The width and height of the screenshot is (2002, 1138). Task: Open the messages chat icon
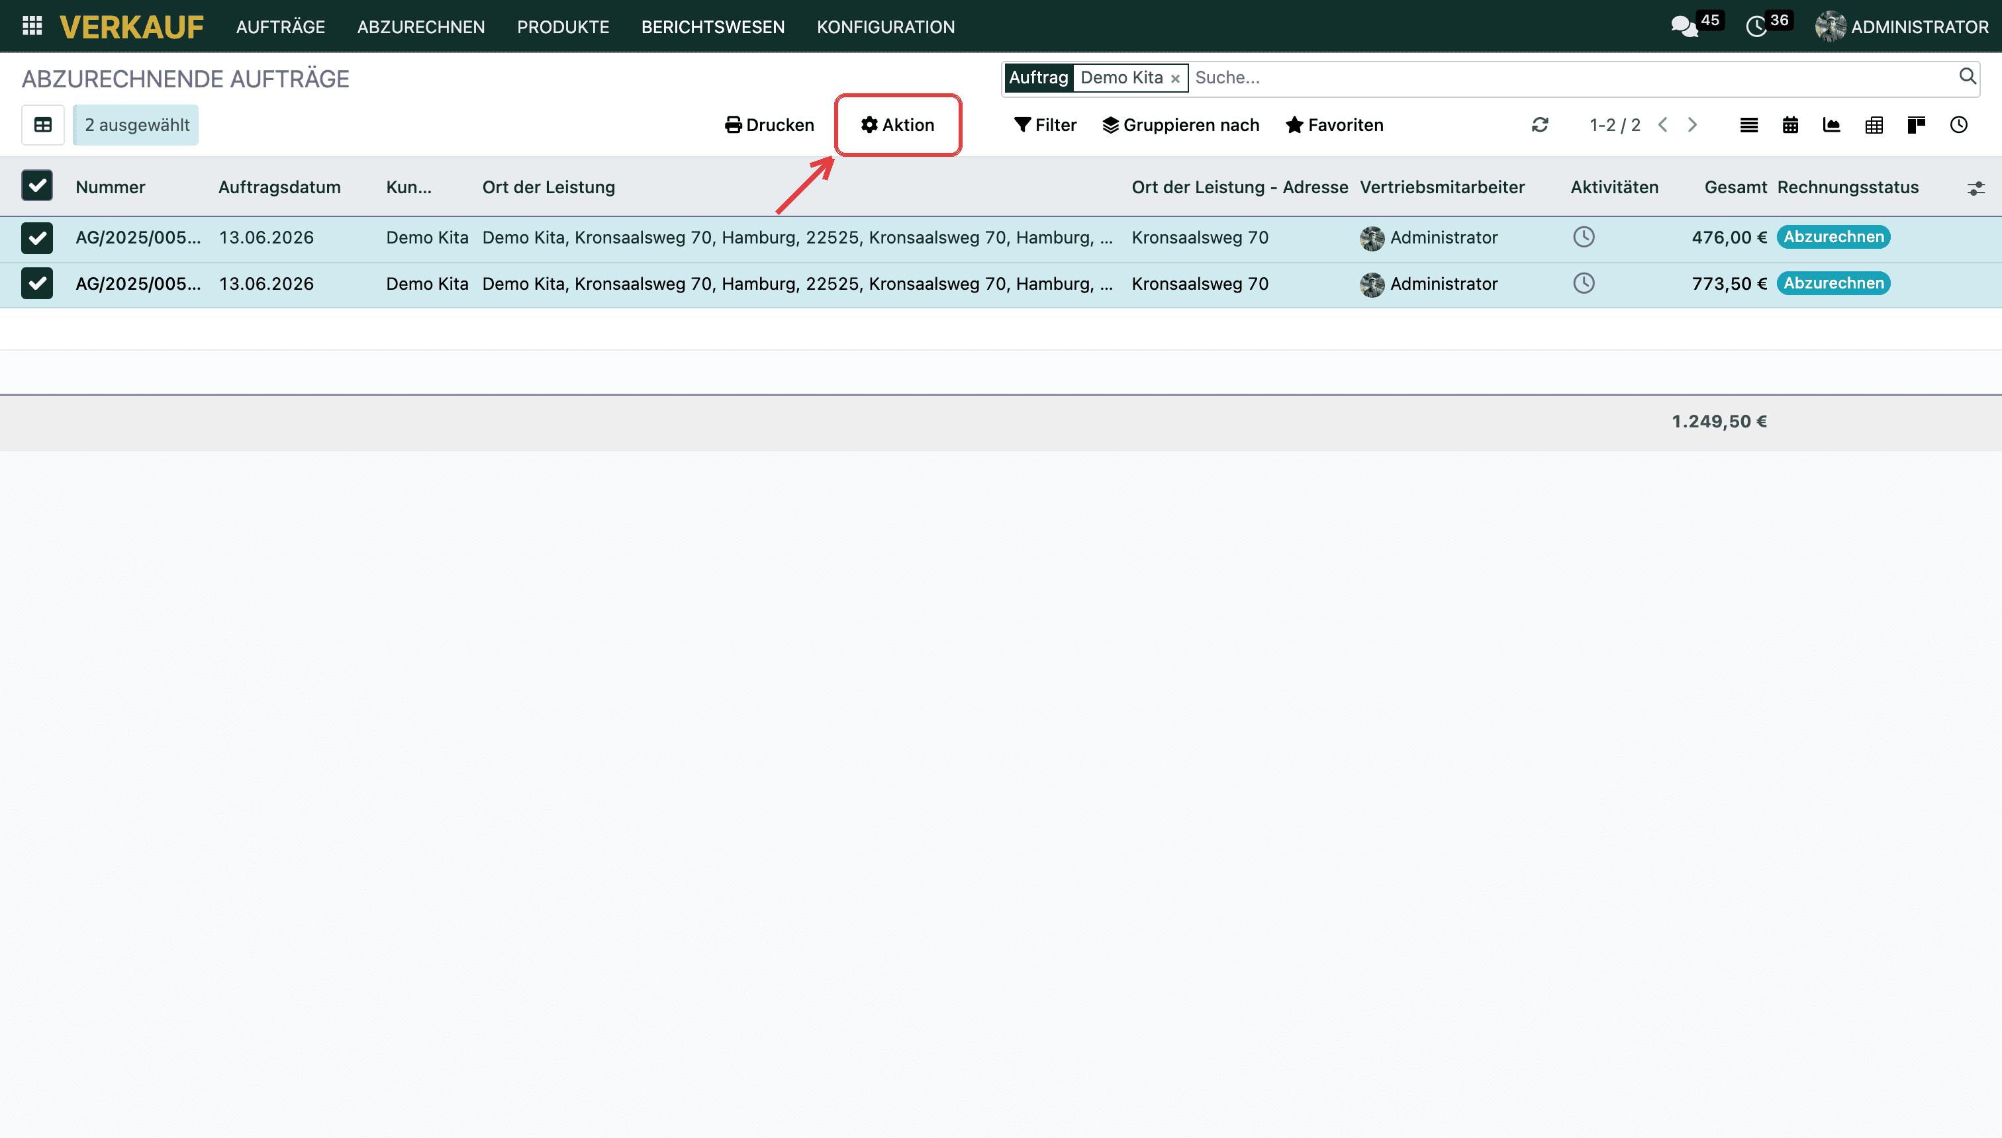(1684, 26)
